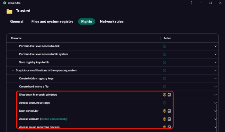Open action dropdown for Access account settings

215,103
